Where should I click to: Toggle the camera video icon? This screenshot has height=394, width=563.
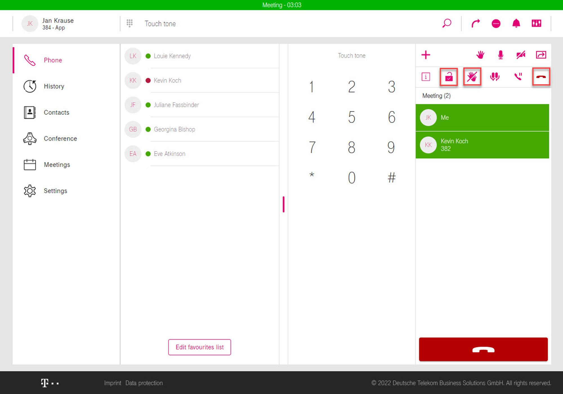point(521,55)
